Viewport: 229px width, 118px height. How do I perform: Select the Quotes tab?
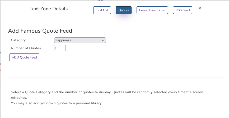coord(124,10)
